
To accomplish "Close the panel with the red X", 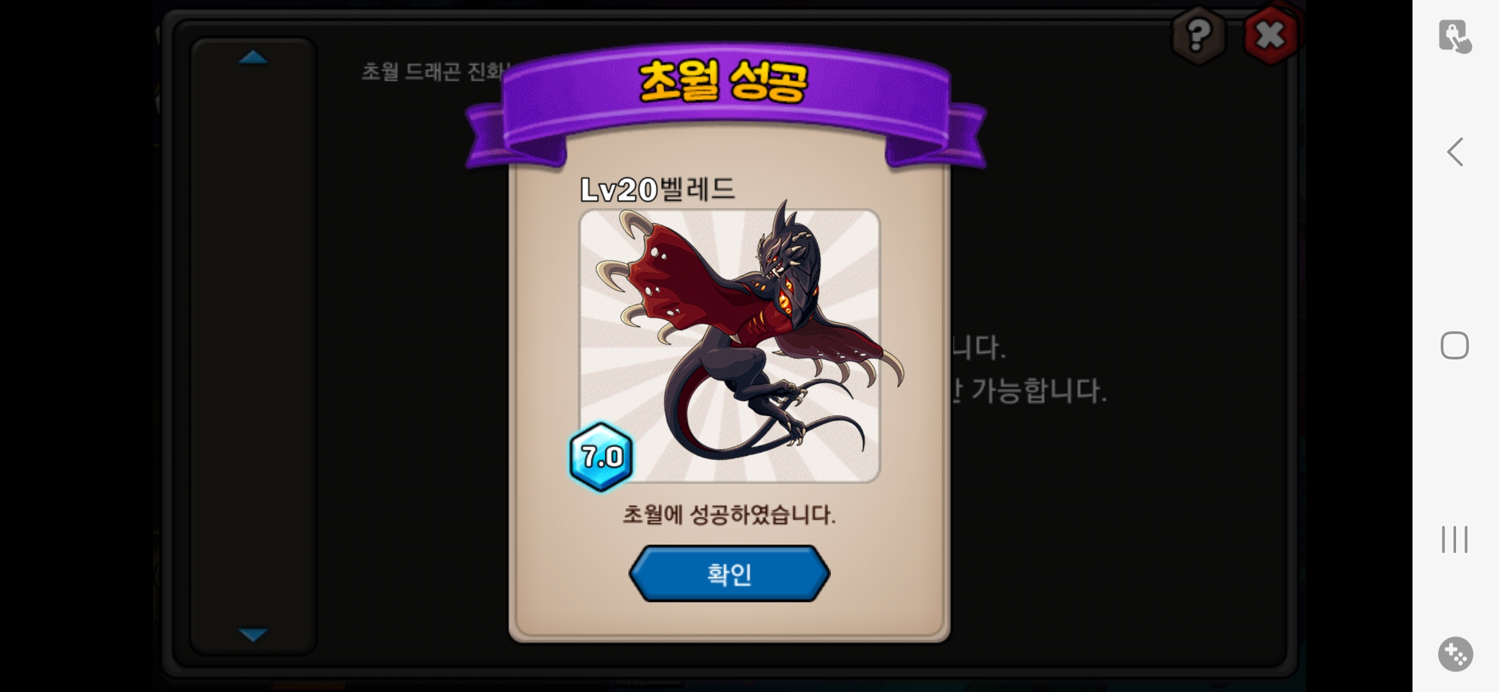I will click(1270, 35).
